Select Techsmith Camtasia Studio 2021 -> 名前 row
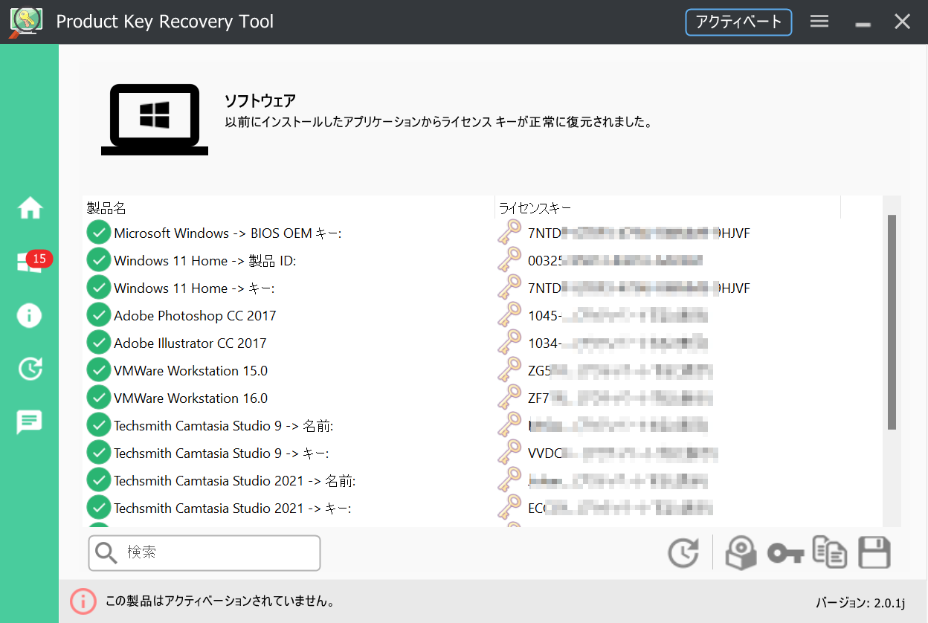 tap(482, 480)
